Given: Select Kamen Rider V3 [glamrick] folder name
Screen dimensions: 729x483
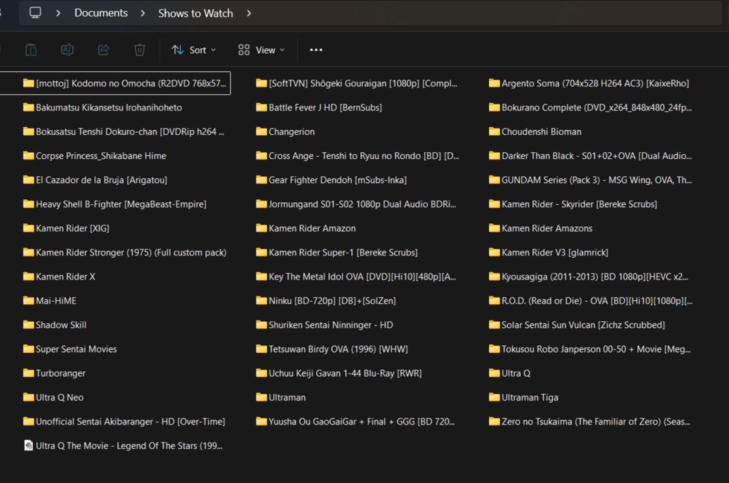Looking at the screenshot, I should (555, 252).
